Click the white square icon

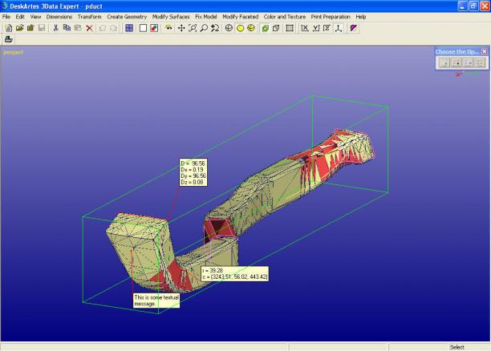pyautogui.click(x=143, y=28)
